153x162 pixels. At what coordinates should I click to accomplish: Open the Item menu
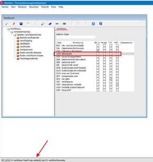(x=13, y=7)
